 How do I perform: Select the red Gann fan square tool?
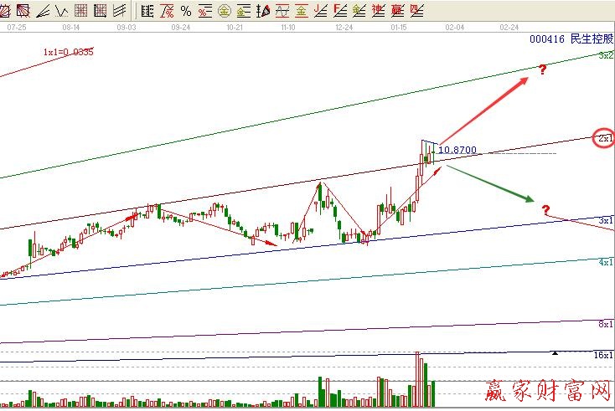tap(6, 11)
